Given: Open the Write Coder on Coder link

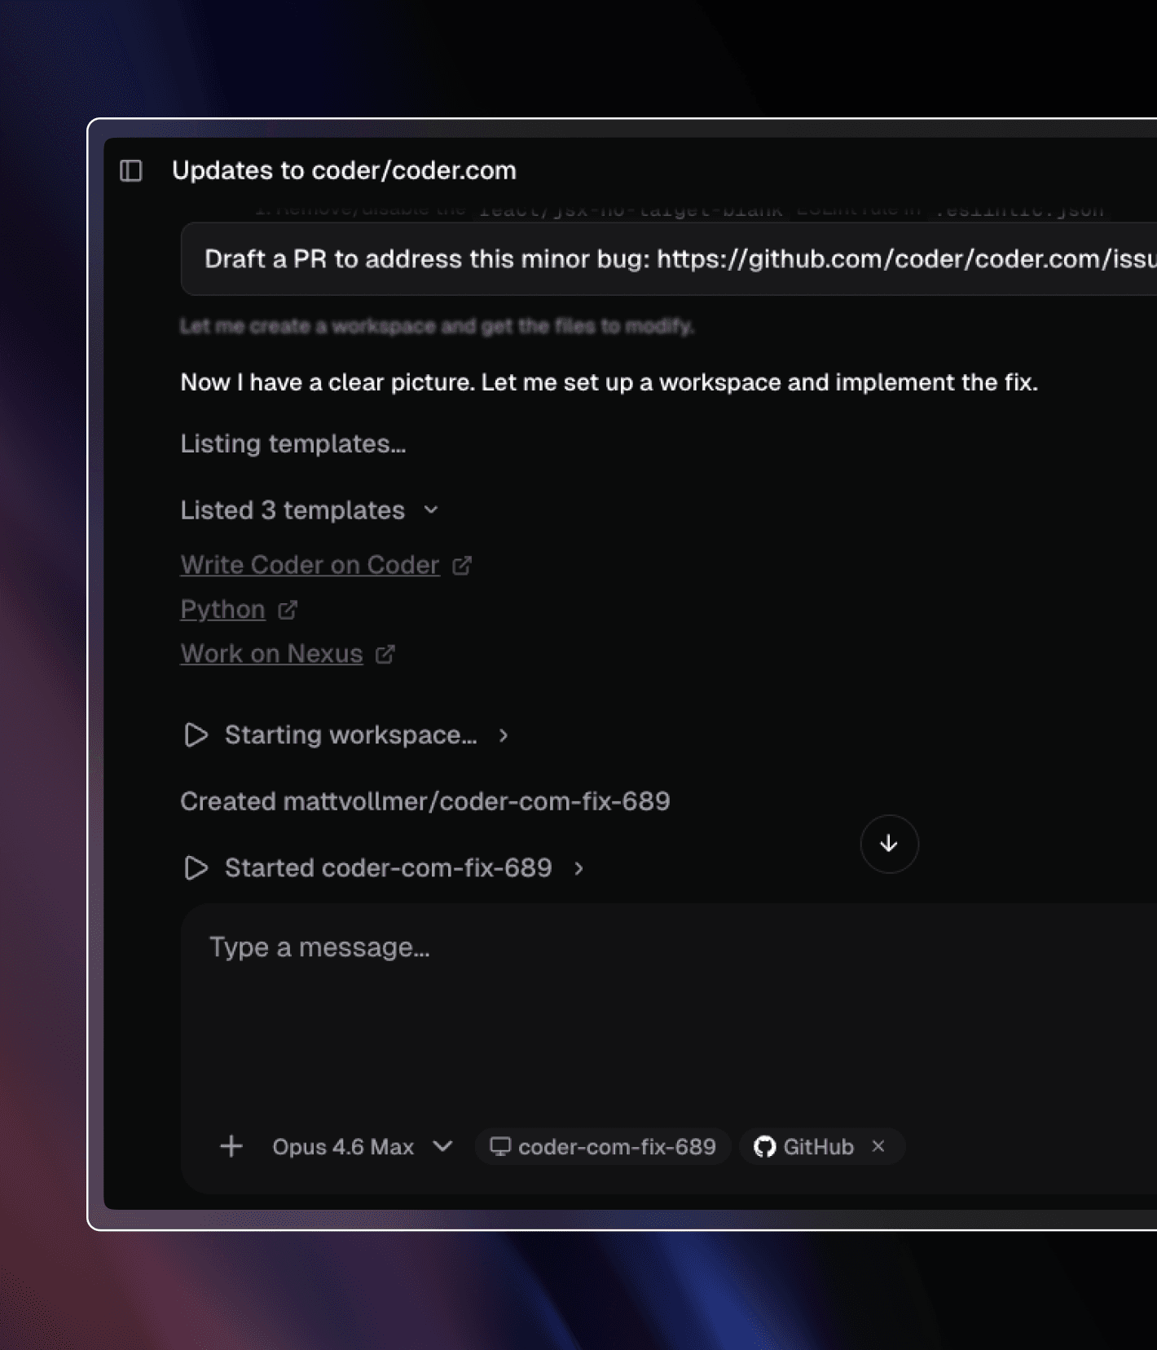Looking at the screenshot, I should click(x=310, y=565).
